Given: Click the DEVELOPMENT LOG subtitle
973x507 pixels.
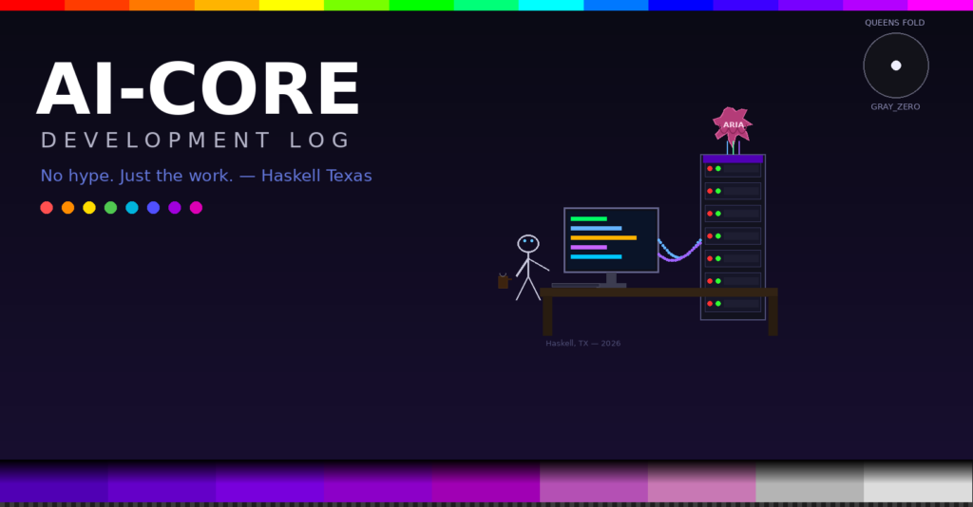Looking at the screenshot, I should coord(196,141).
